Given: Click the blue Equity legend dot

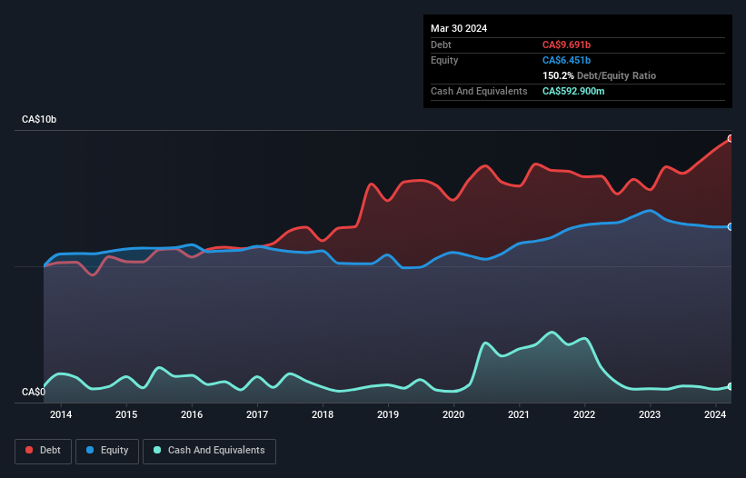Looking at the screenshot, I should 90,450.
